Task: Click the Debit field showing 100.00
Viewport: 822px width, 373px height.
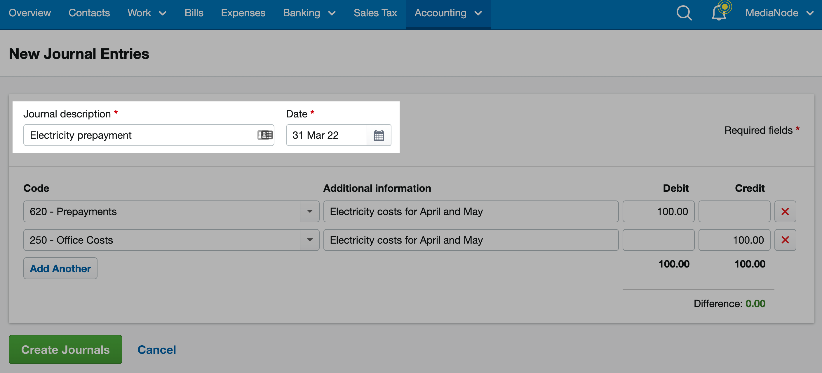Action: click(x=658, y=212)
